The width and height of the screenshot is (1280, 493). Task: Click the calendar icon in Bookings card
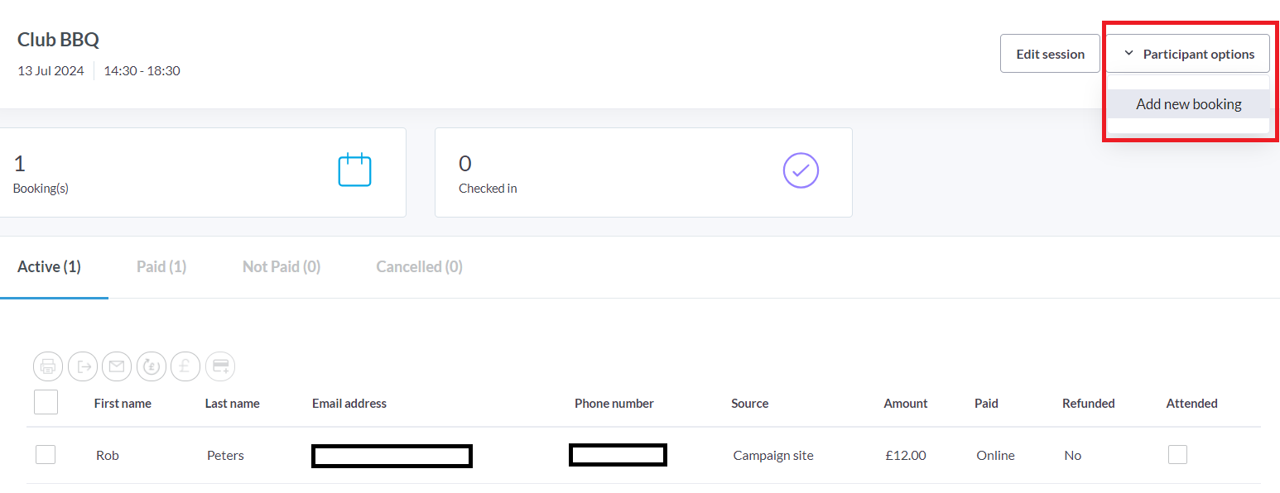354,170
